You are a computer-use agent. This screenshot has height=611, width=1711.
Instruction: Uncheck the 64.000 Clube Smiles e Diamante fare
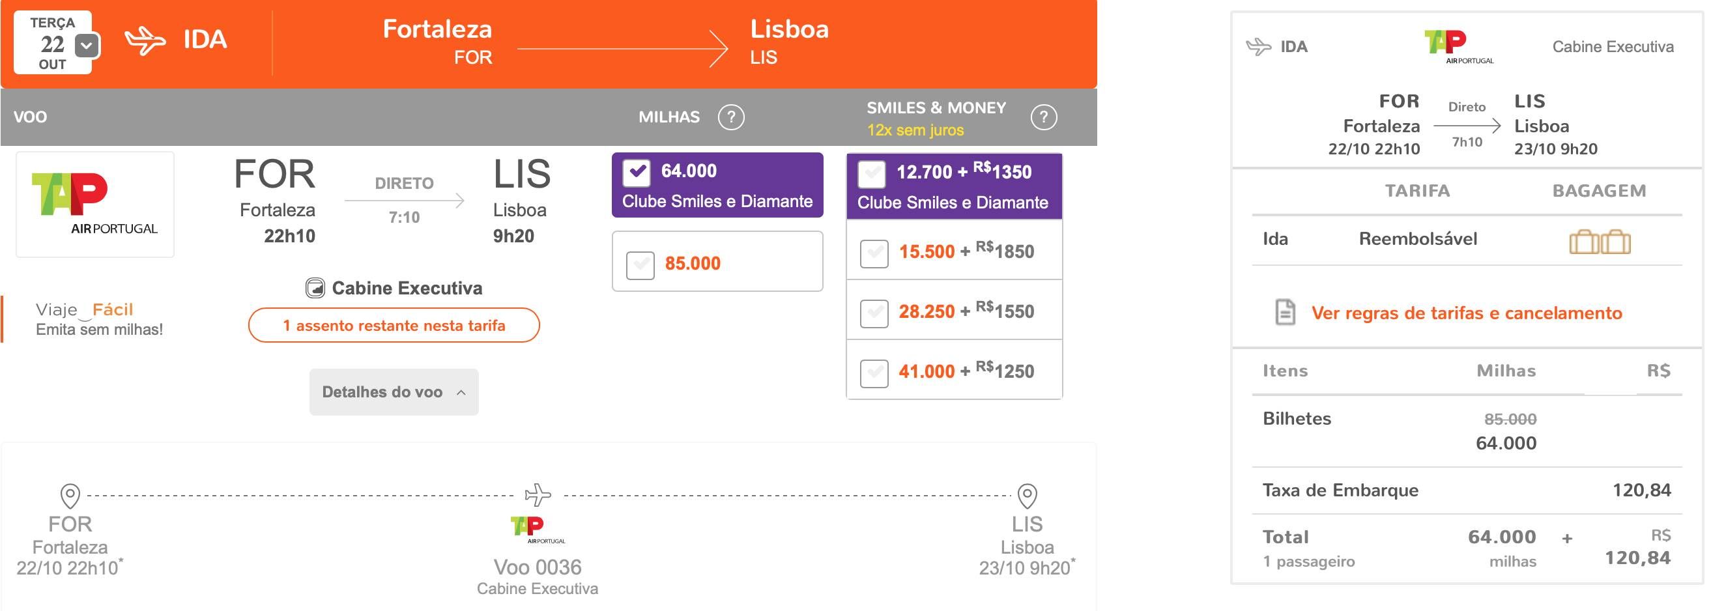637,173
